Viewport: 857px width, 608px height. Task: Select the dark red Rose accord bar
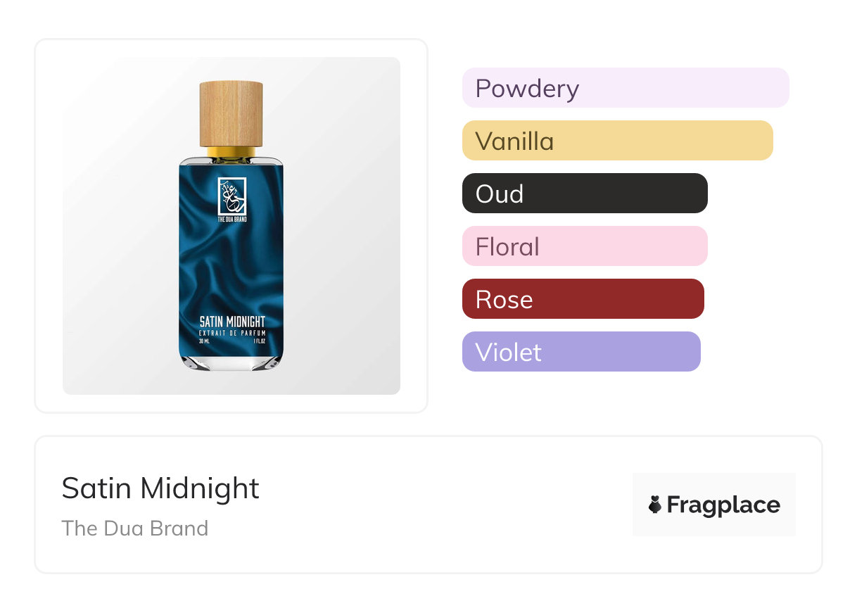coord(583,299)
